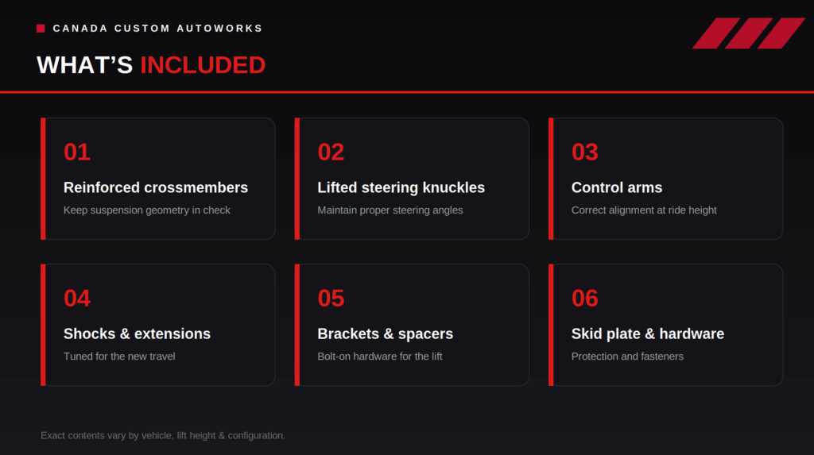Click the CANADA CUSTOM AUTOWORKS brand text
The height and width of the screenshot is (455, 814).
(158, 29)
